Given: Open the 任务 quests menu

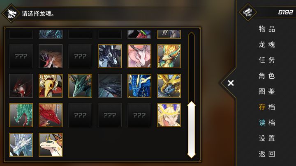Looking at the screenshot, I should [x=267, y=60].
